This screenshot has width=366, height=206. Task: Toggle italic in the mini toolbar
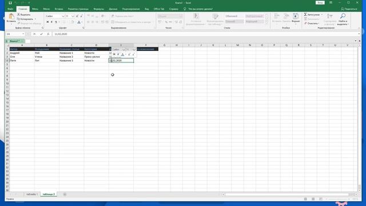coord(118,54)
